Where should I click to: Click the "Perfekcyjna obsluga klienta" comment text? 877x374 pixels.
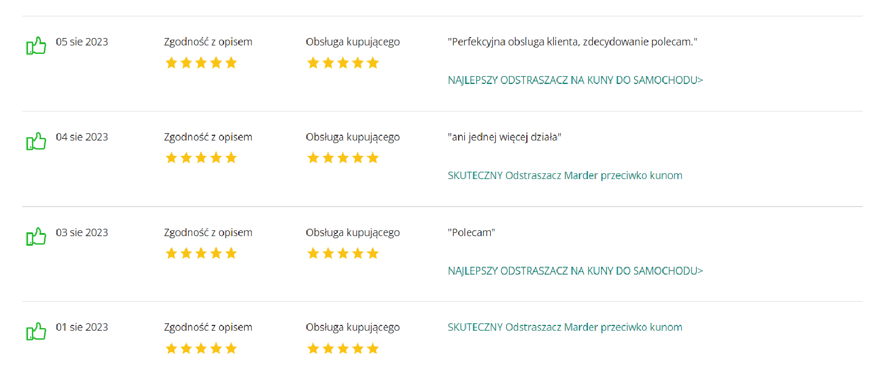click(572, 42)
